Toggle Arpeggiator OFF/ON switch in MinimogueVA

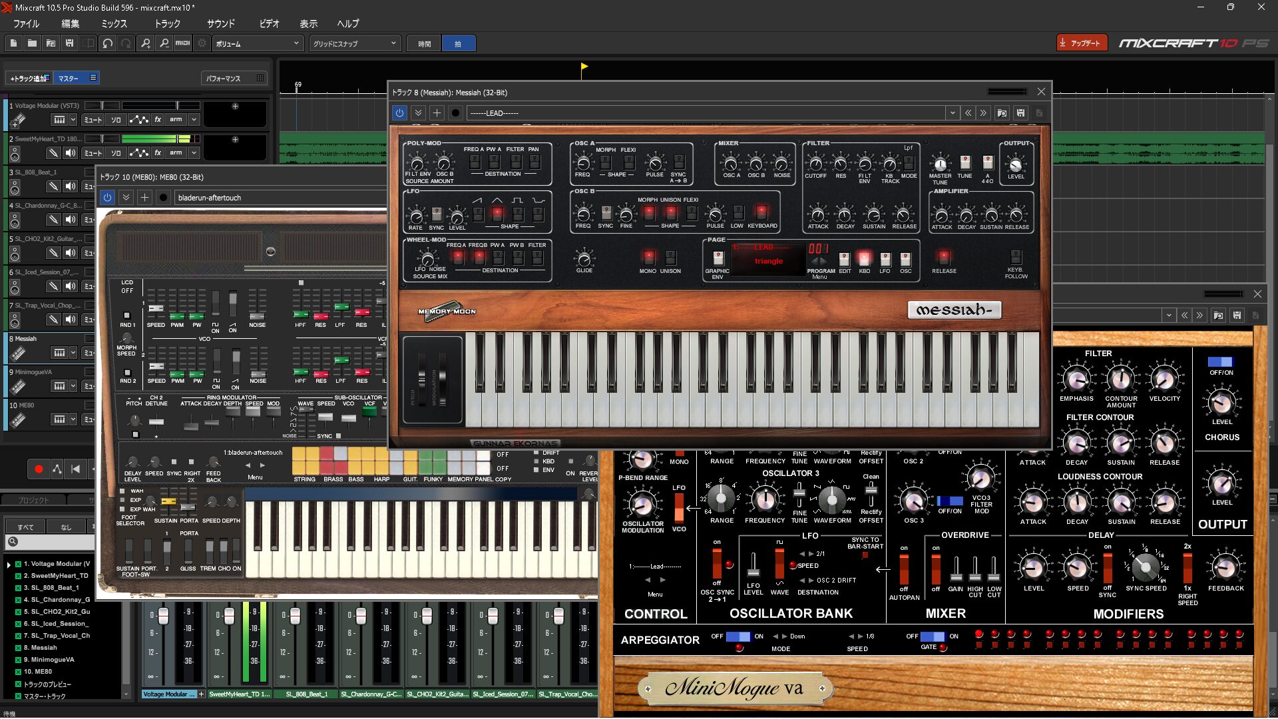pyautogui.click(x=738, y=636)
